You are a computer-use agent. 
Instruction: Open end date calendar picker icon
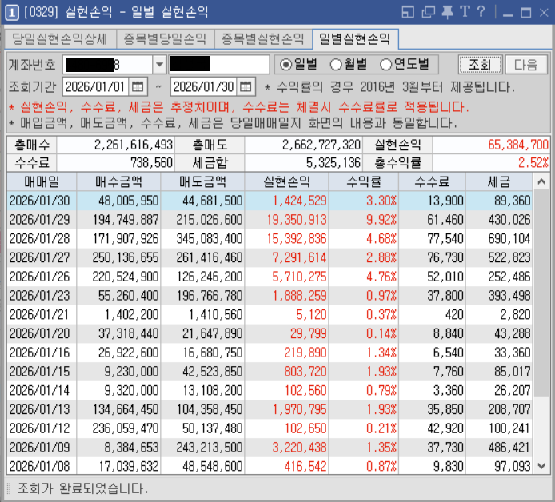(x=246, y=86)
